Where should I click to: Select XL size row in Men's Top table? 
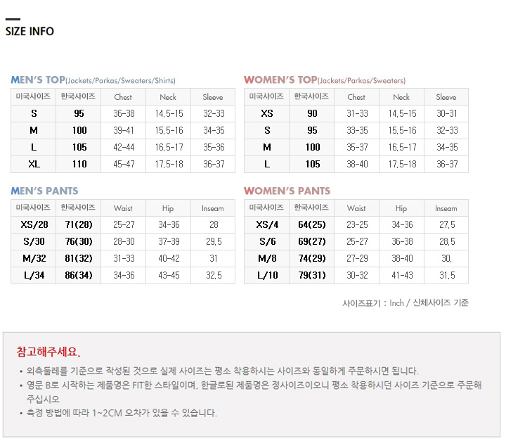(34, 164)
